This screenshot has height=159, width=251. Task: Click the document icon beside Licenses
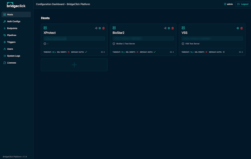tap(5, 63)
